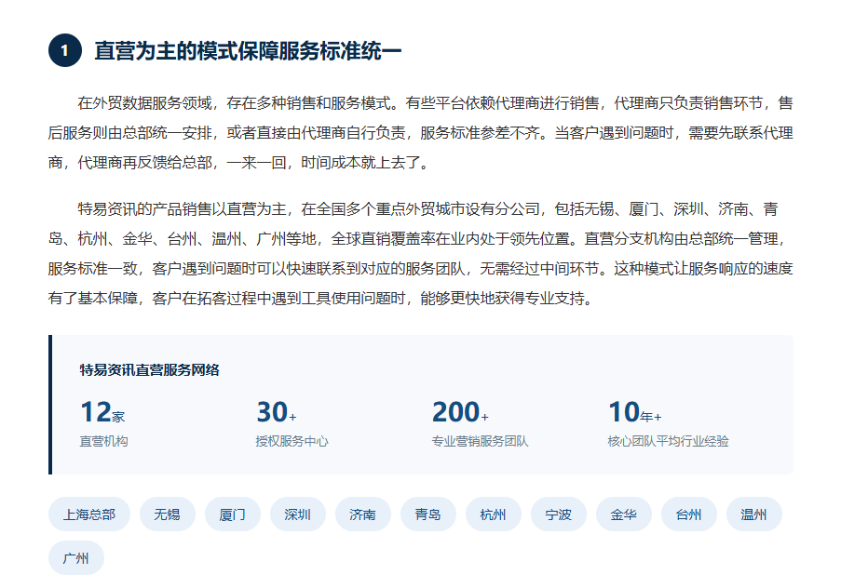Image resolution: width=841 pixels, height=588 pixels.
Task: Select the 杭州 city tag
Action: (494, 514)
